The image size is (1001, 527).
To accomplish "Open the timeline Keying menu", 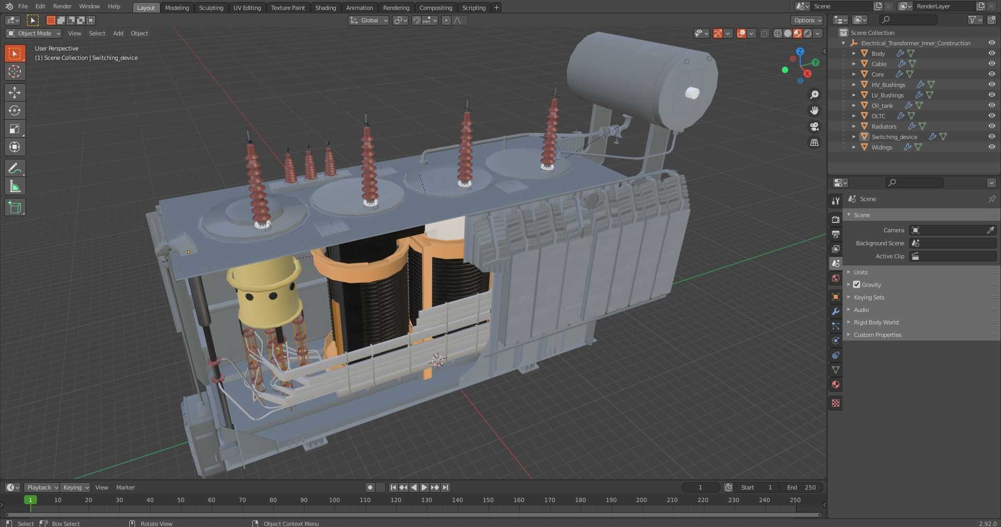I will click(76, 487).
